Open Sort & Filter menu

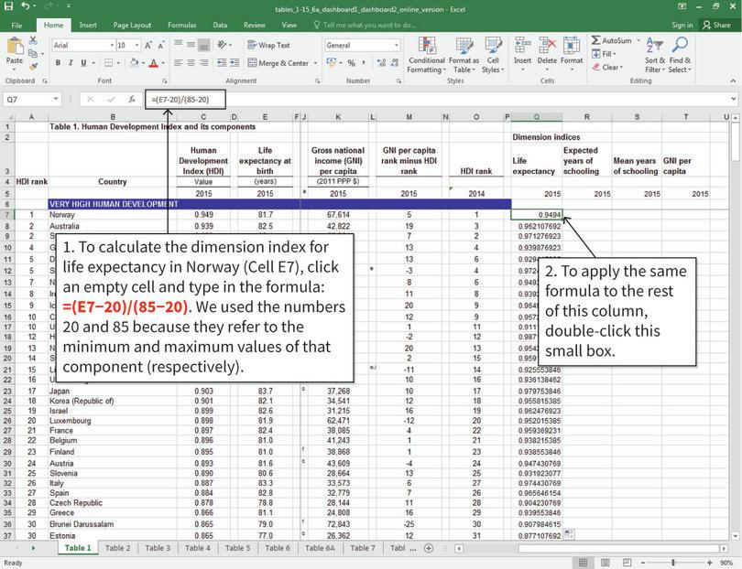point(655,55)
